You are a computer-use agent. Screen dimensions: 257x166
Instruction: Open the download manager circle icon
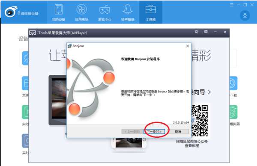pos(245,15)
